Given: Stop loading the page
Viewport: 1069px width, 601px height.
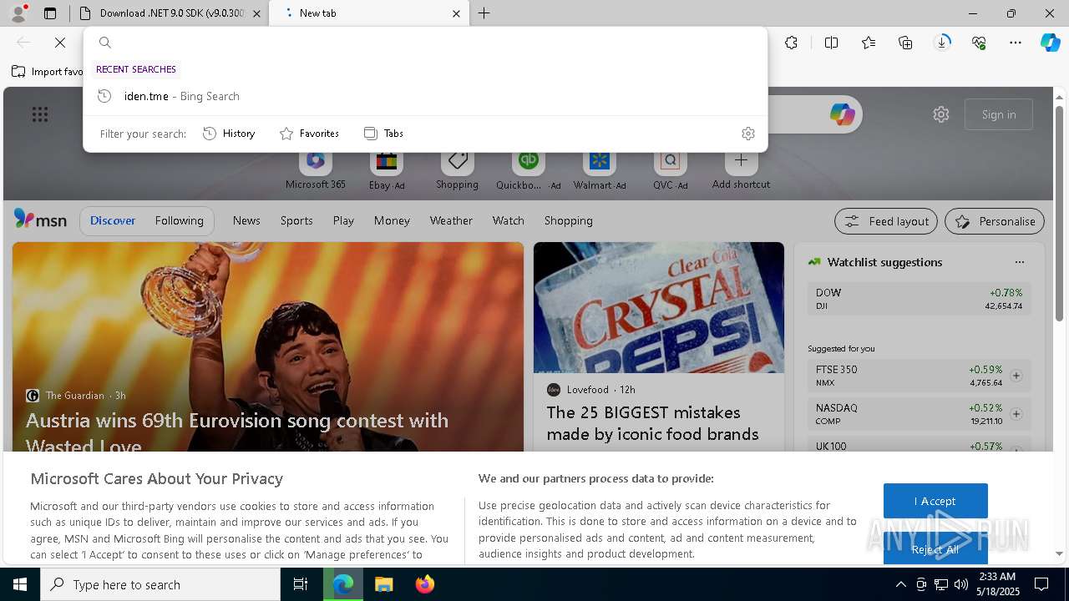Looking at the screenshot, I should click(60, 43).
